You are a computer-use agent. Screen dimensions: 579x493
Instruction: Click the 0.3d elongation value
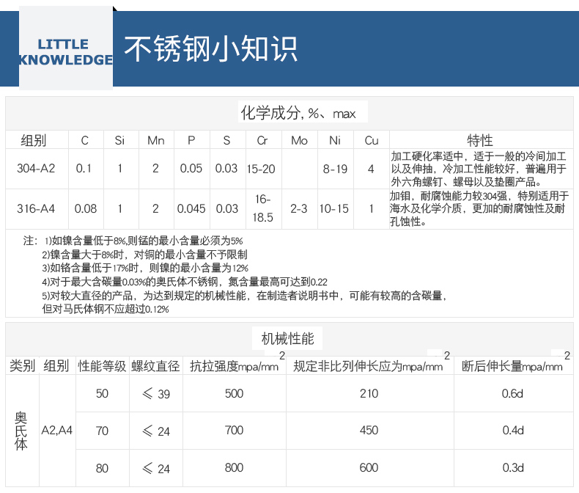click(513, 468)
